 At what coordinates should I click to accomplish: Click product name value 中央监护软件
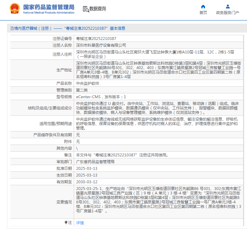[87, 83]
